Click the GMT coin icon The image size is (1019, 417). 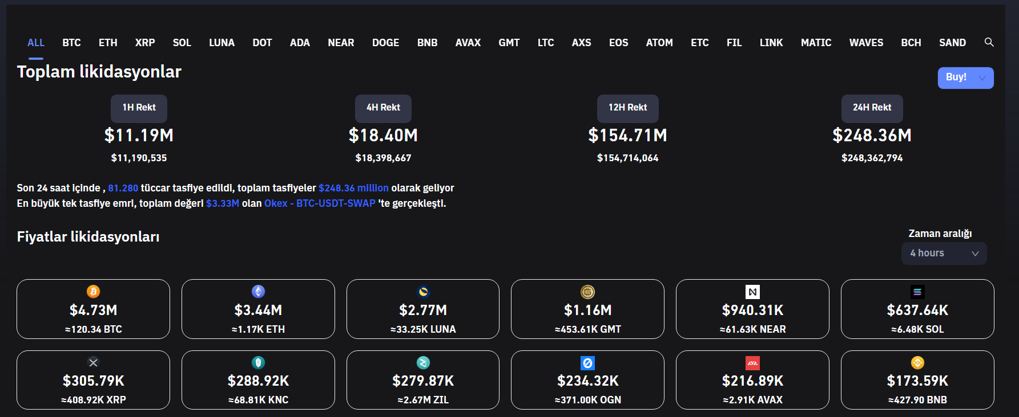click(x=587, y=292)
